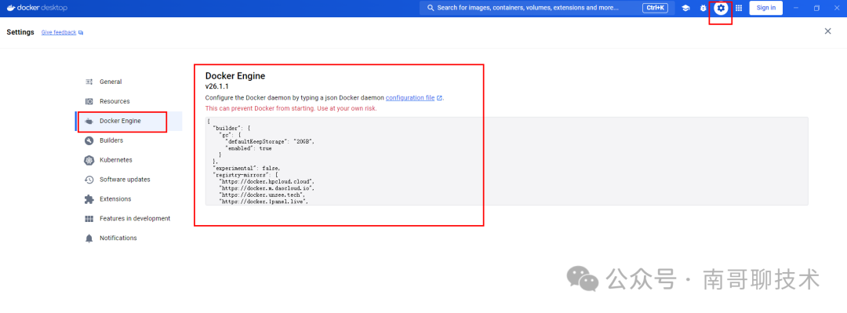Click the Docker Engine whale icon
The height and width of the screenshot is (313, 847).
(x=89, y=121)
